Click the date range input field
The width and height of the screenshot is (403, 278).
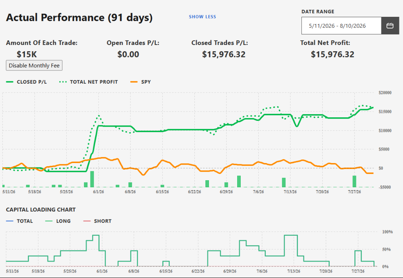[341, 26]
